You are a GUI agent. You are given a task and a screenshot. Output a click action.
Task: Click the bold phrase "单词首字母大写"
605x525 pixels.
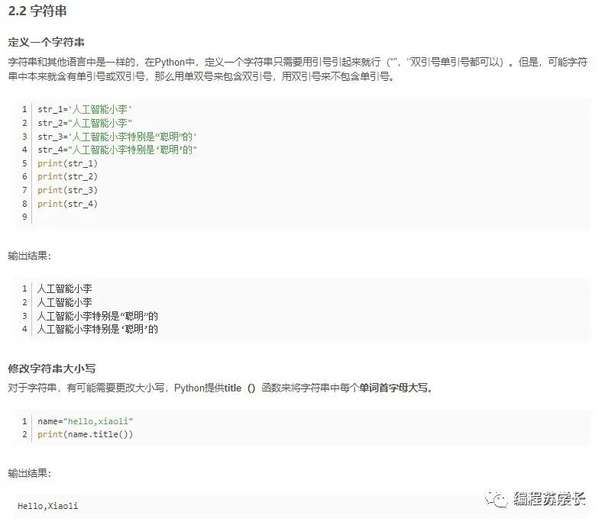coord(393,388)
